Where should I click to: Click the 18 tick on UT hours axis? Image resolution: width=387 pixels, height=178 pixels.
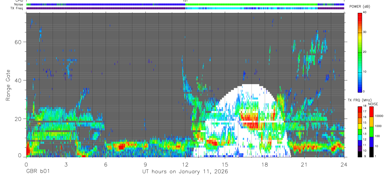click(x=264, y=164)
